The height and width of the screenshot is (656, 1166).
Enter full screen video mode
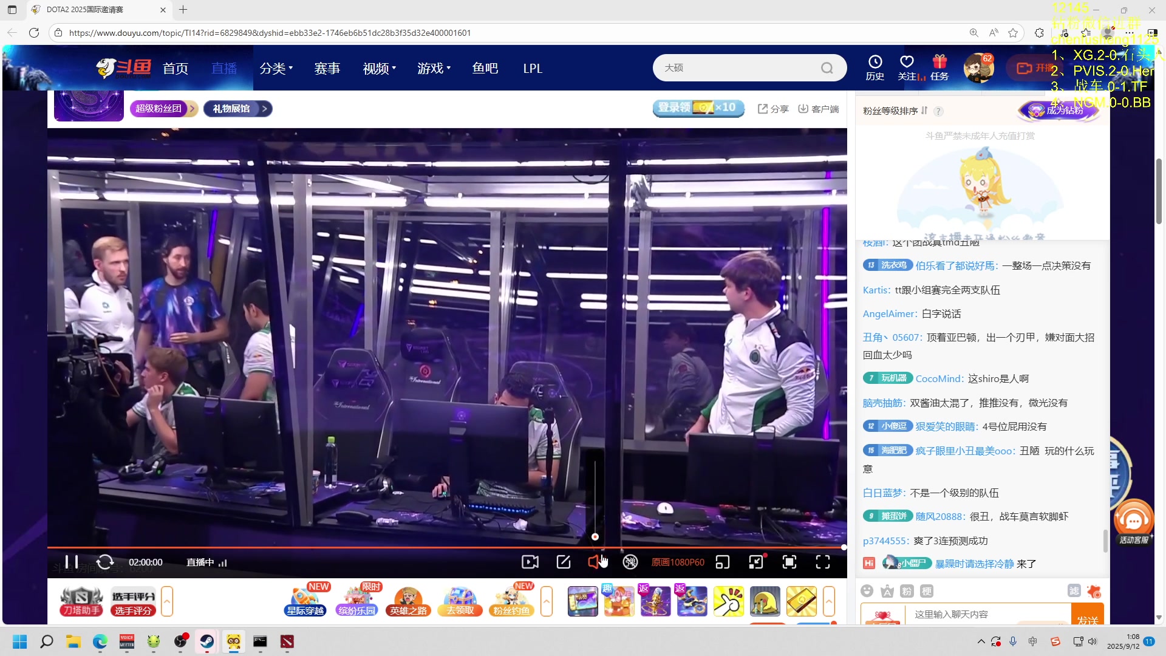[823, 562]
